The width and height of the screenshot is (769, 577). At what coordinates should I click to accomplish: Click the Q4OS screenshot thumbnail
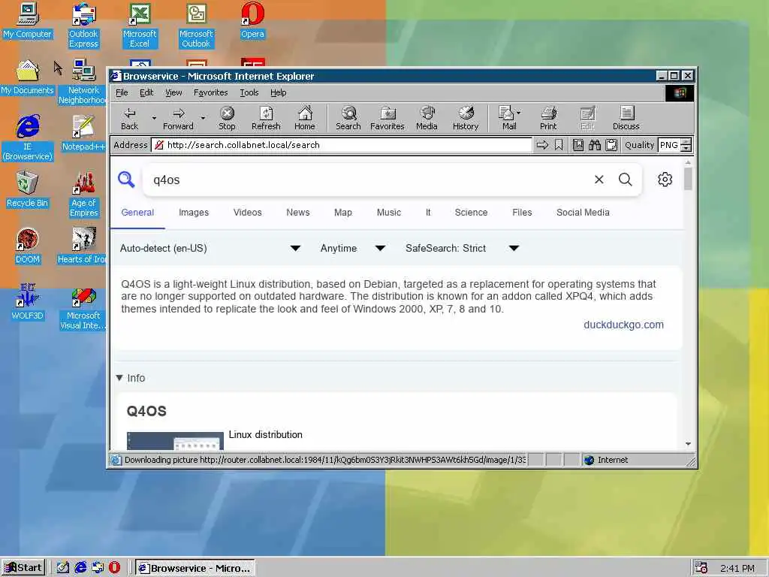coord(175,440)
